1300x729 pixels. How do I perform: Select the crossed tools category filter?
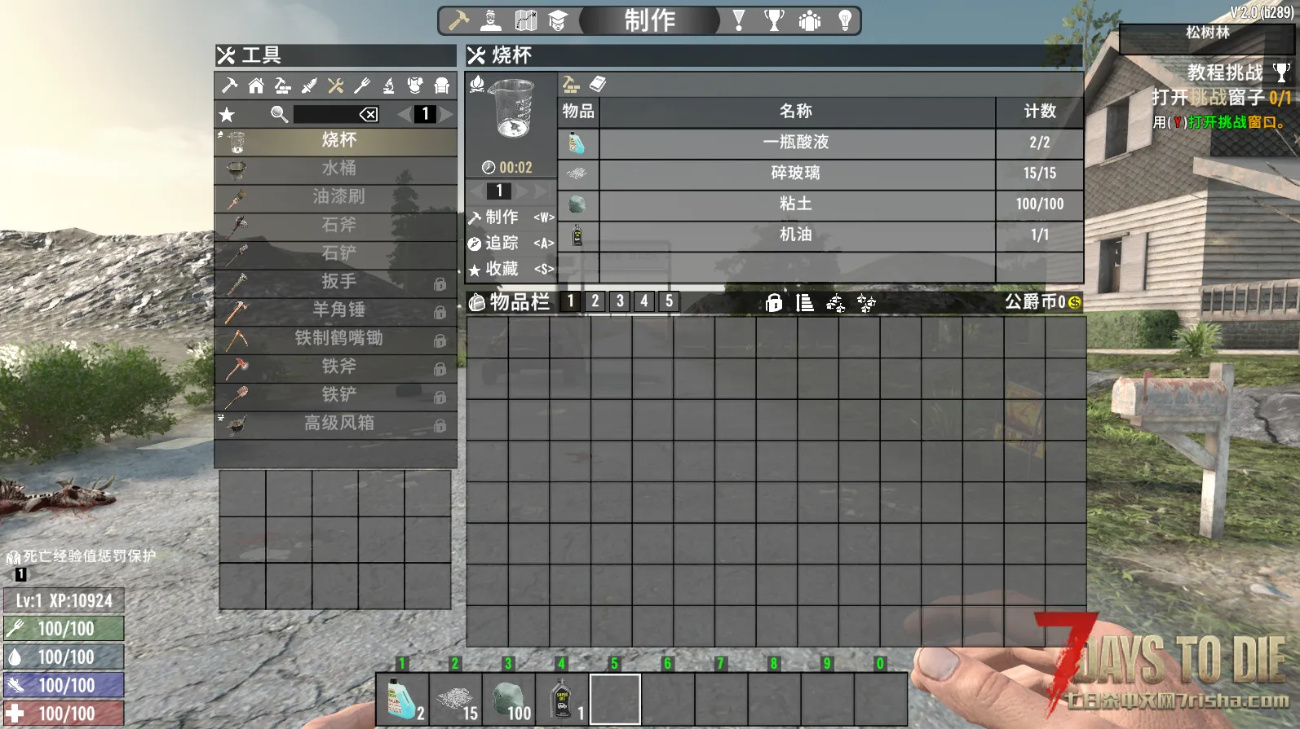[335, 85]
